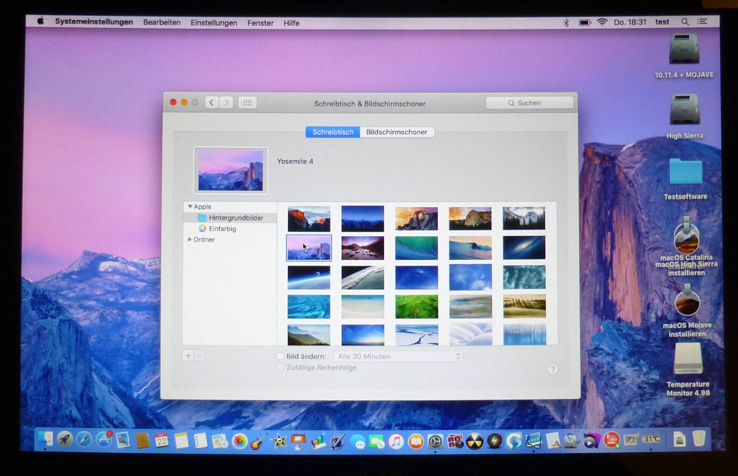Image resolution: width=738 pixels, height=476 pixels.
Task: Toggle the 'Zufällige Reihenfolge' checkbox
Action: pos(280,367)
